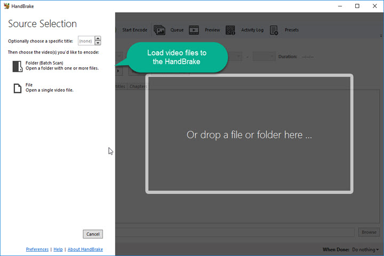Click the specific title input field
384x256 pixels.
point(86,41)
